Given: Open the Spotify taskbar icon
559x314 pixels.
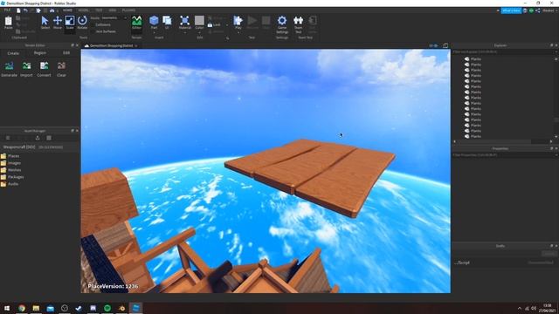Looking at the screenshot, I should (107, 308).
